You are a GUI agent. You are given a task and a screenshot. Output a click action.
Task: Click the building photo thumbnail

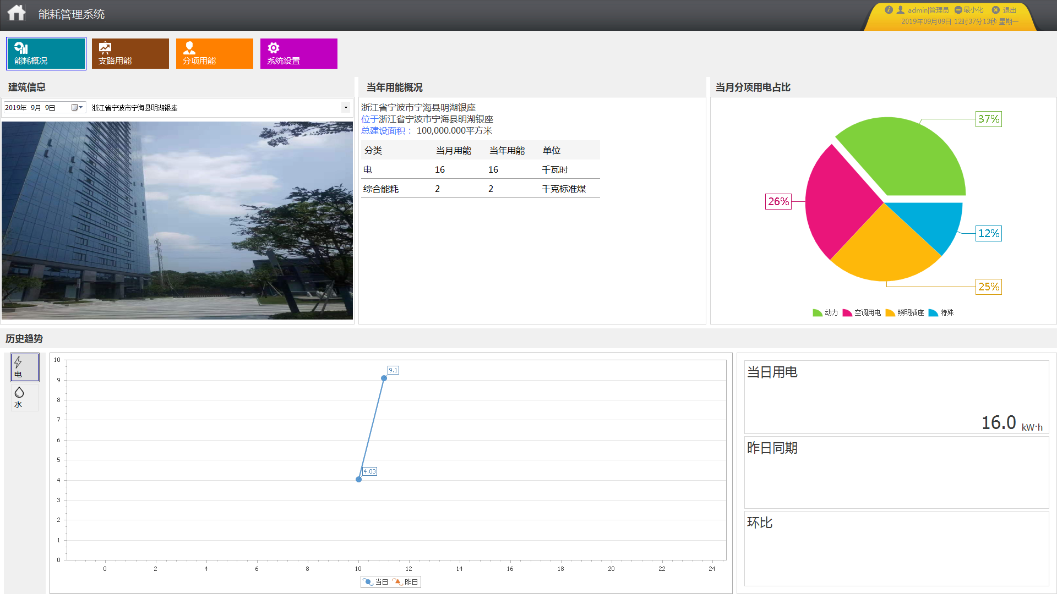(177, 220)
